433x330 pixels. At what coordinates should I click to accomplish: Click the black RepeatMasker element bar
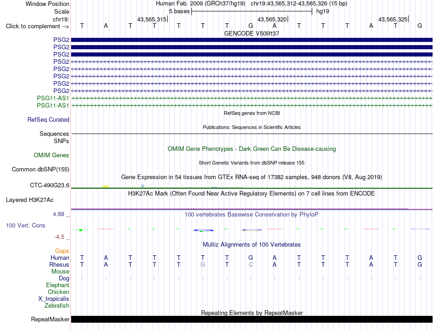pos(252,319)
